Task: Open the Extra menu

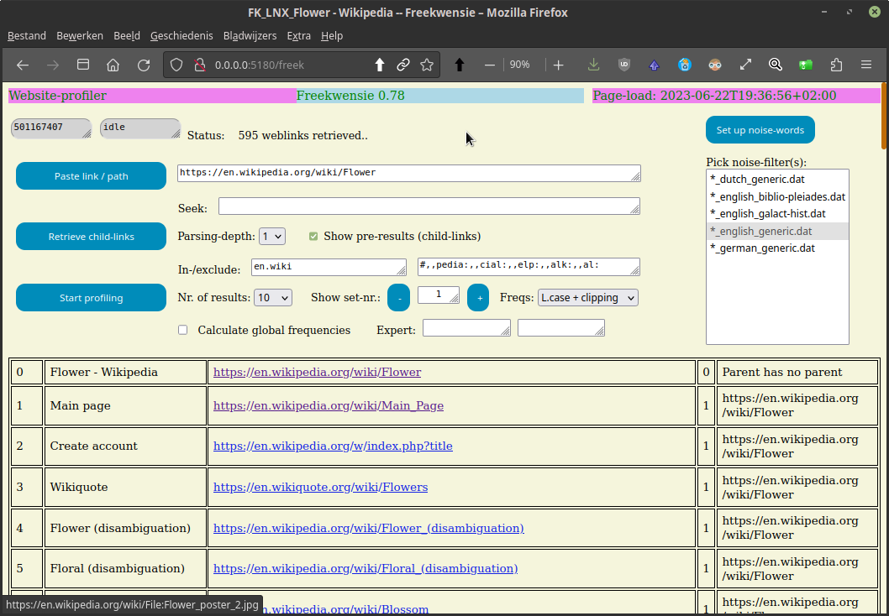Action: click(299, 36)
